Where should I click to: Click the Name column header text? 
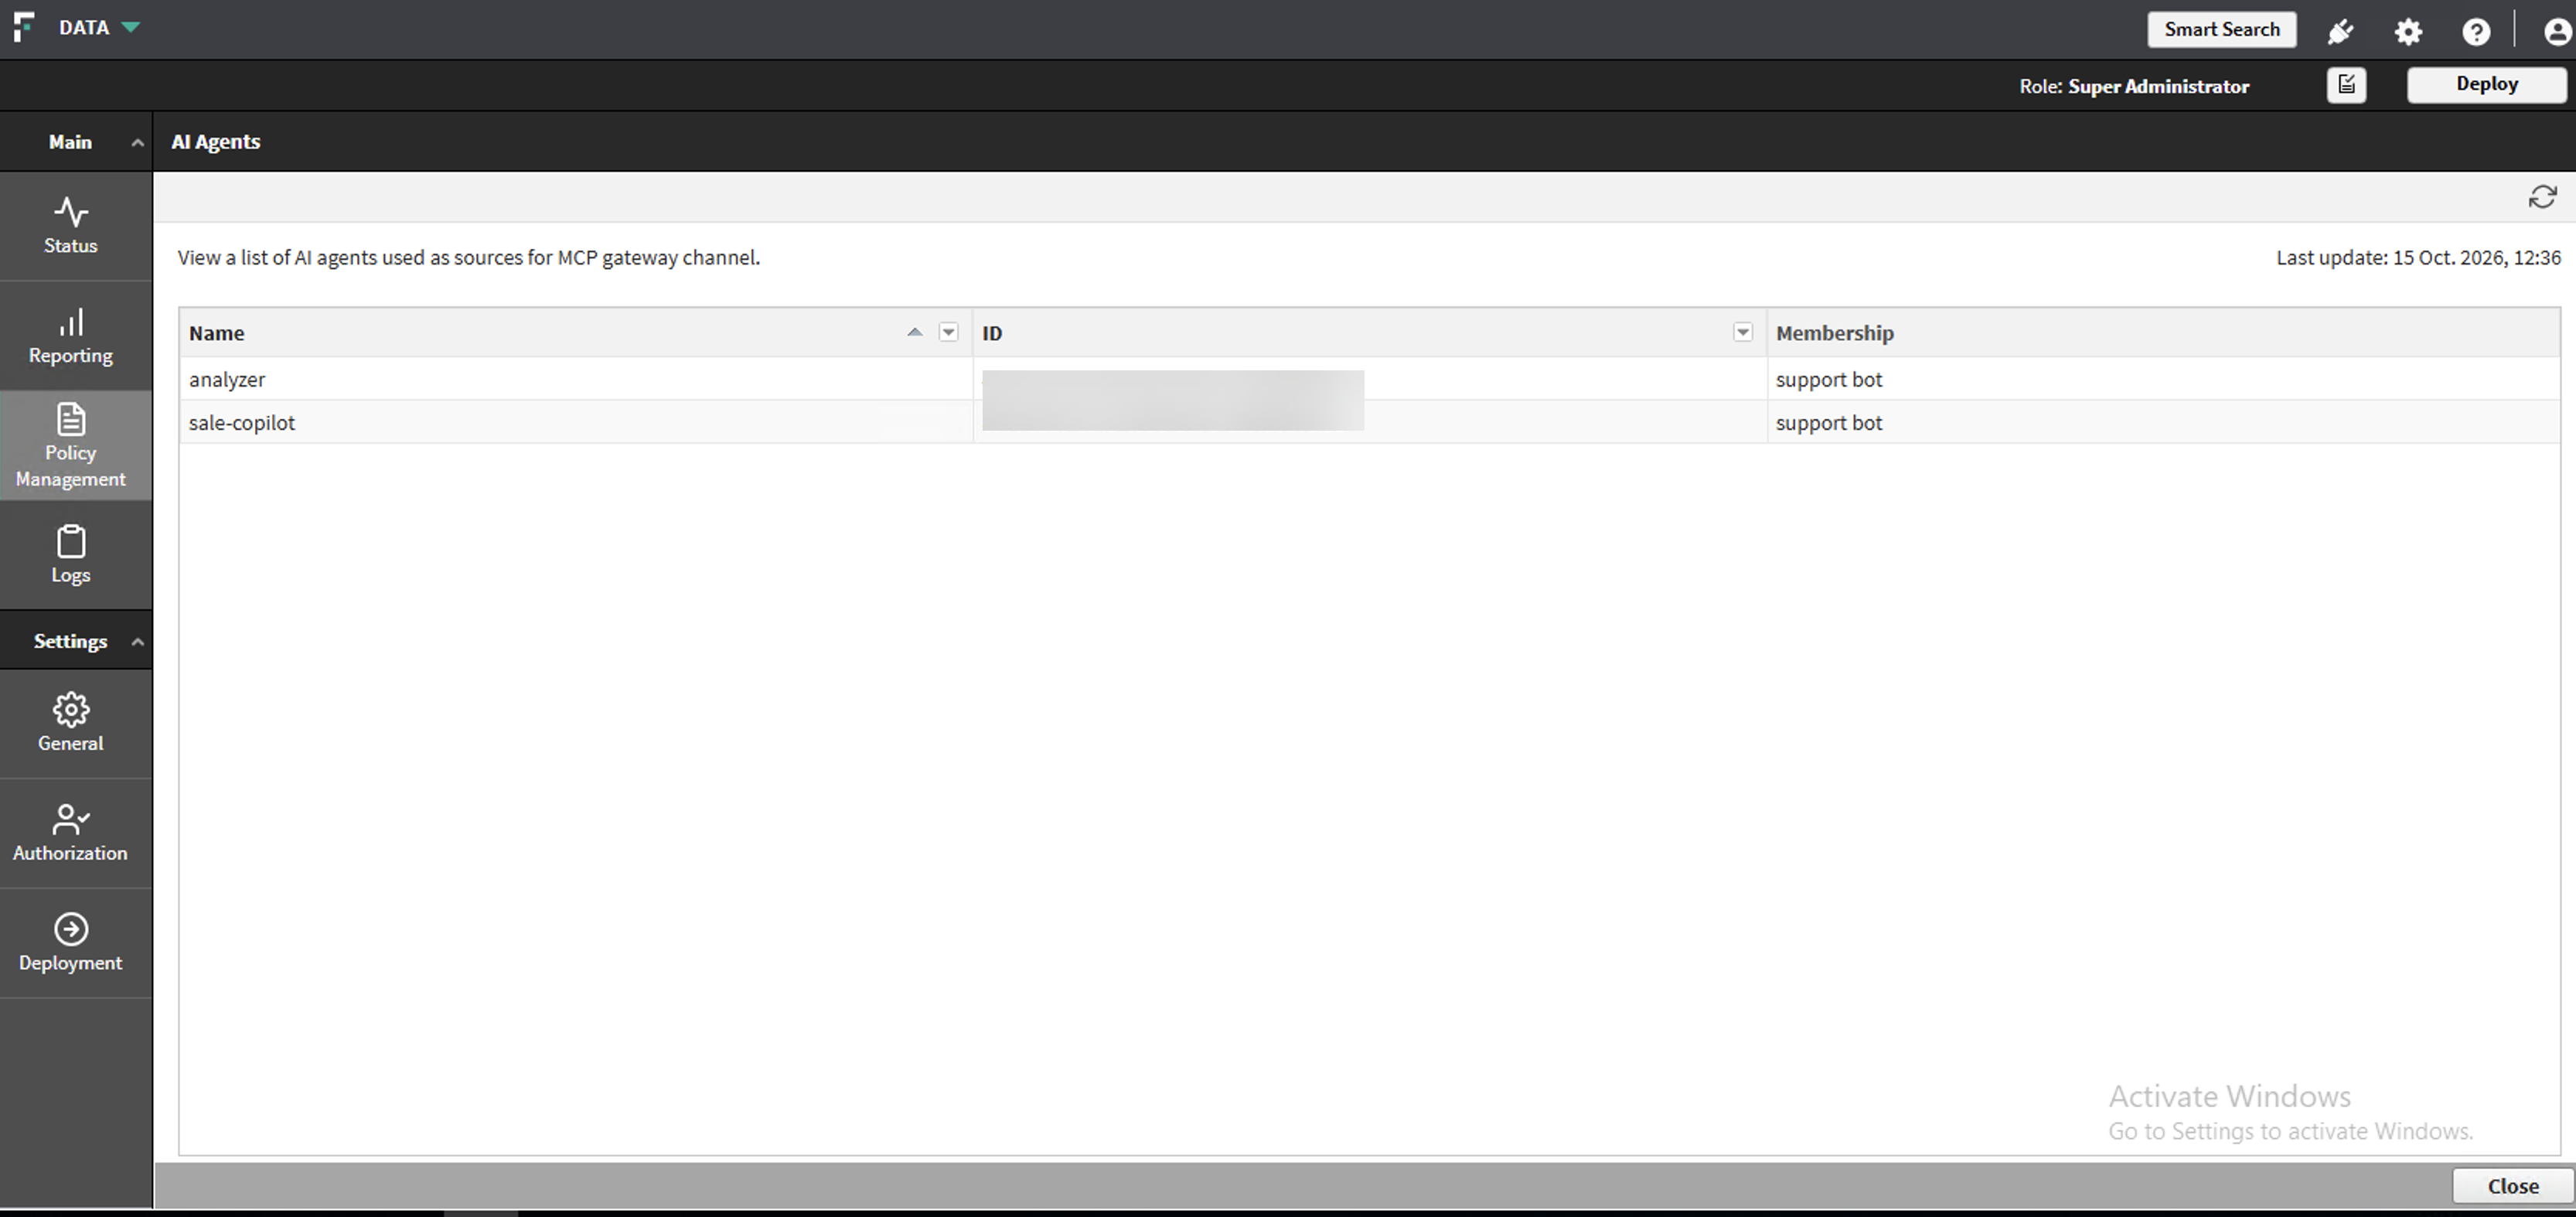[x=216, y=333]
